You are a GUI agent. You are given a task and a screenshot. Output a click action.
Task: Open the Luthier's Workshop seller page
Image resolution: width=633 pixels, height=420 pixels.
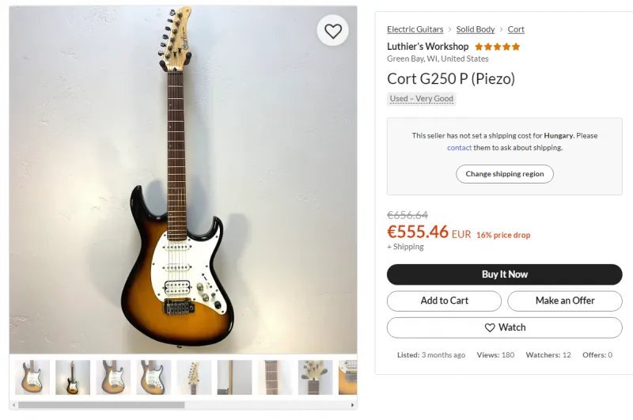tap(427, 47)
